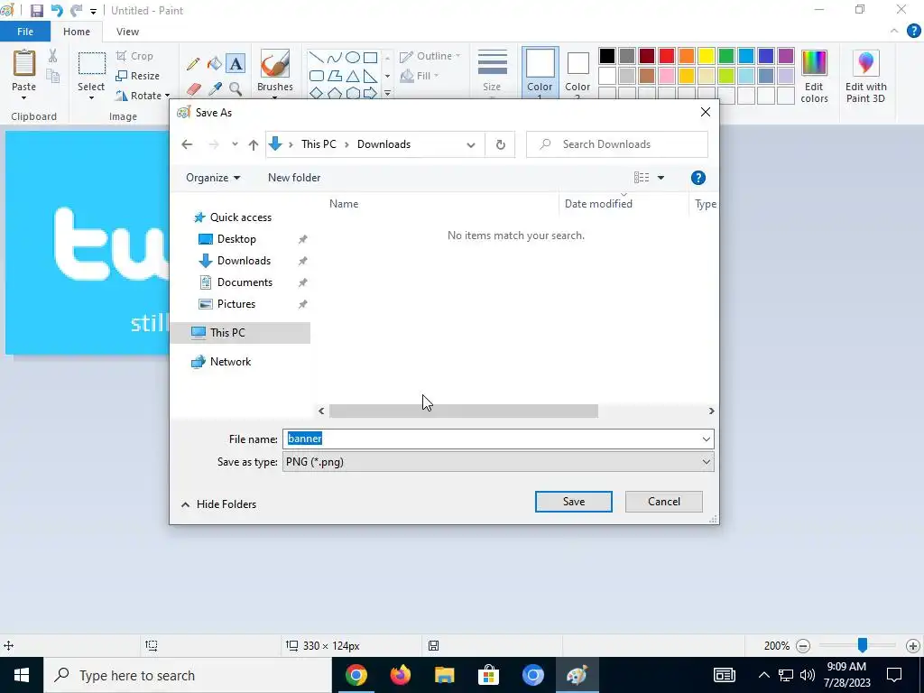
Task: Select Documents in navigation pane
Action: click(x=244, y=282)
